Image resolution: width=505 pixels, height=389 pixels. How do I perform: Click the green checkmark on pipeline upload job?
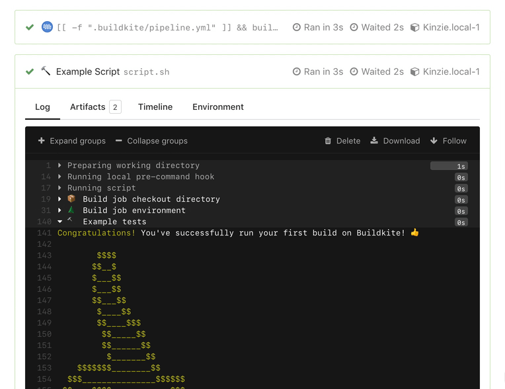click(x=30, y=27)
